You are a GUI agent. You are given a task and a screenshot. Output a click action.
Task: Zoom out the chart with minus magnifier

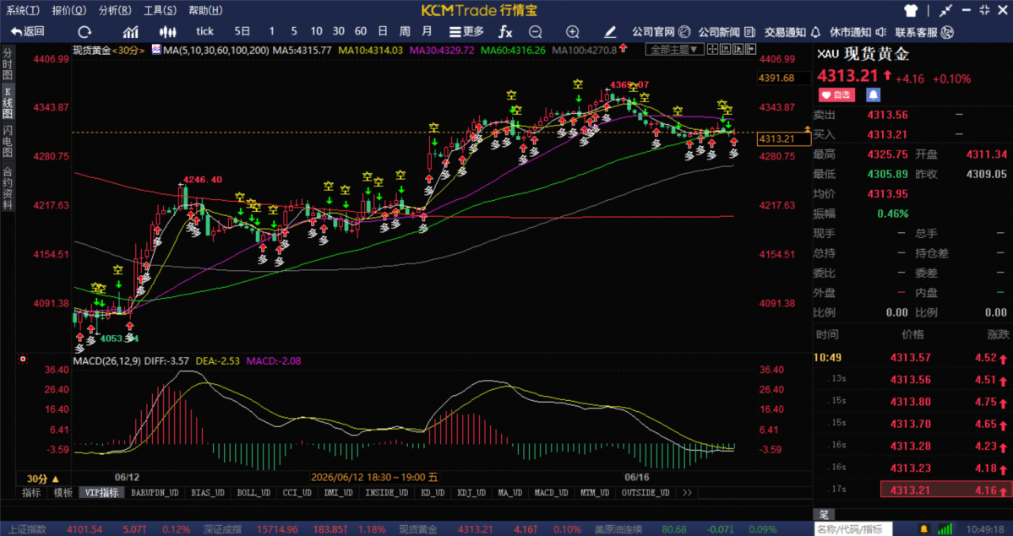tap(535, 31)
